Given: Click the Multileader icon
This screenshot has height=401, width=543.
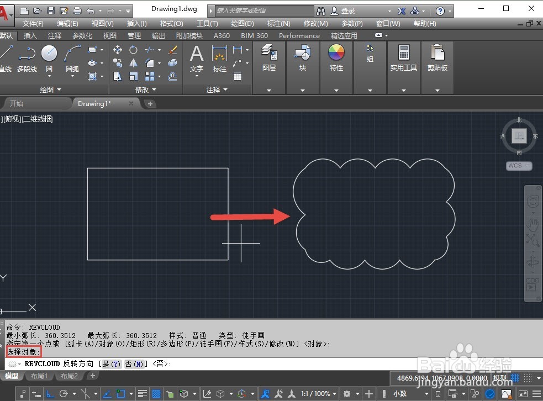Looking at the screenshot, I should click(238, 63).
